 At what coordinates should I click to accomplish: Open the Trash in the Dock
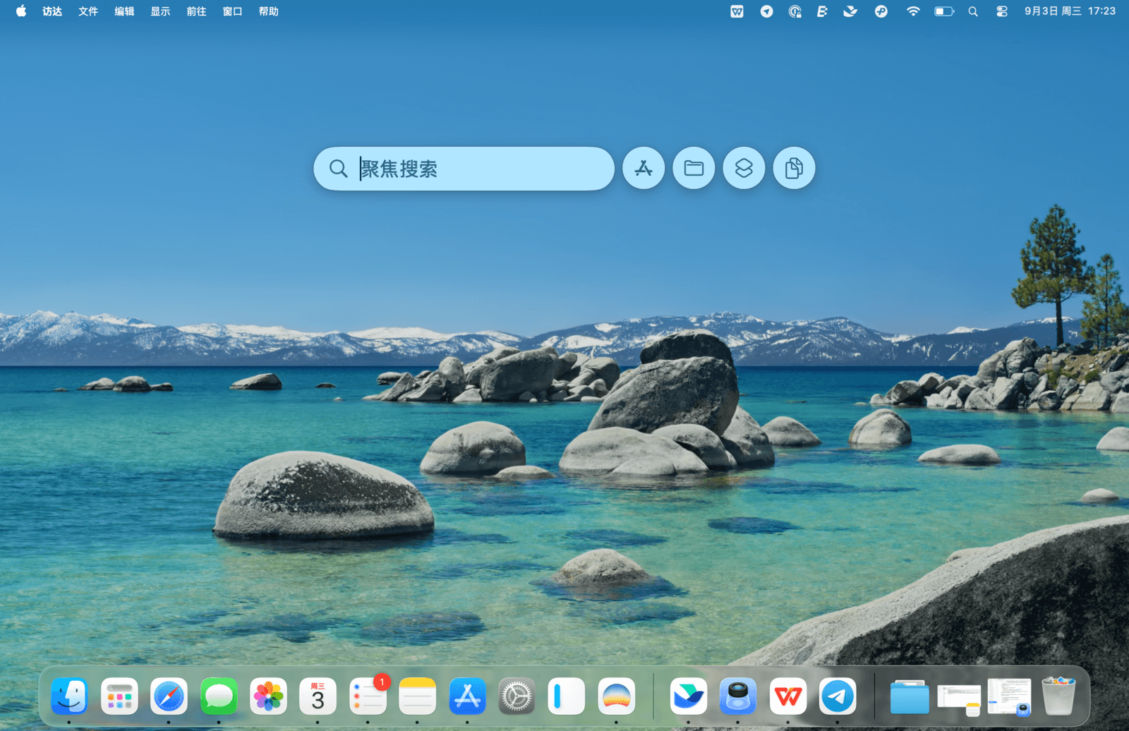pos(1058,697)
